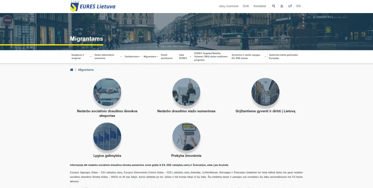Select the Grįžtantiems gyventi ir dirbti circle image
This screenshot has height=188, width=373.
pyautogui.click(x=265, y=92)
